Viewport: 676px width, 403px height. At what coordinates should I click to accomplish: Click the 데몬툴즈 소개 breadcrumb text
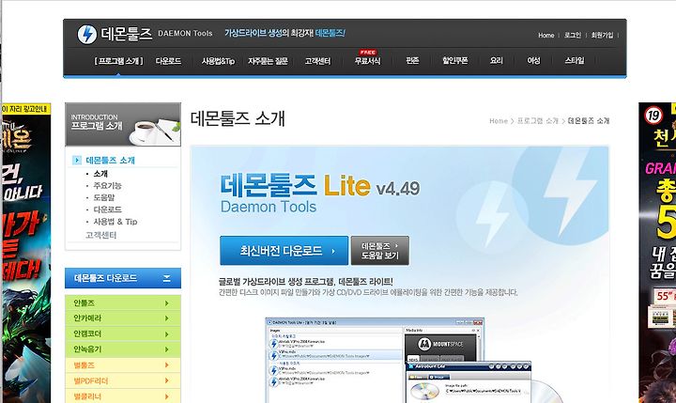589,121
